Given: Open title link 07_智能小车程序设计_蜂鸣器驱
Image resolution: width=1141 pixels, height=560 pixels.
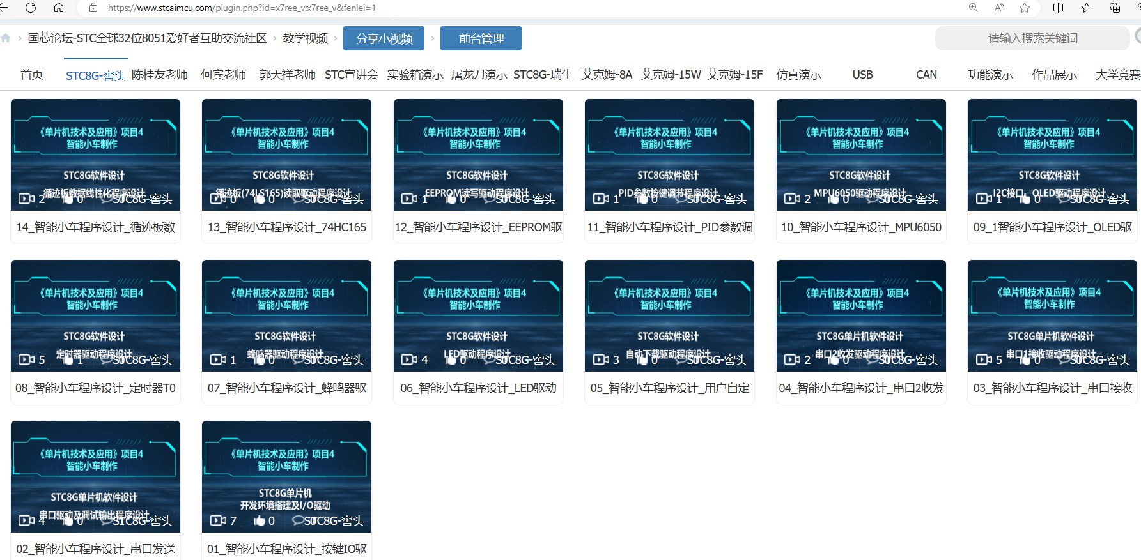Looking at the screenshot, I should [x=286, y=388].
